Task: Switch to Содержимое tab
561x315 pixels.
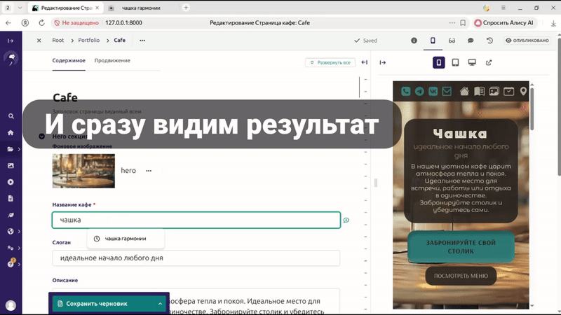Action: 69,60
